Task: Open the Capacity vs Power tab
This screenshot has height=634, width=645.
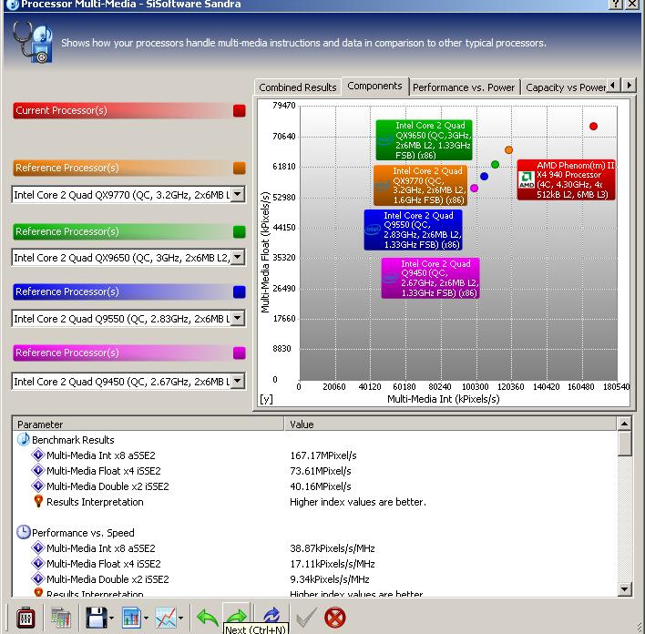Action: point(565,87)
